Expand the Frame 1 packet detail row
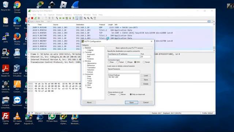The height and width of the screenshot is (132, 234). (29, 54)
